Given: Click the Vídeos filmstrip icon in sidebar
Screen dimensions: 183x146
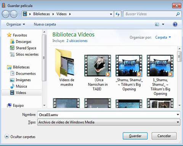Looking at the screenshot, I should [12, 92].
